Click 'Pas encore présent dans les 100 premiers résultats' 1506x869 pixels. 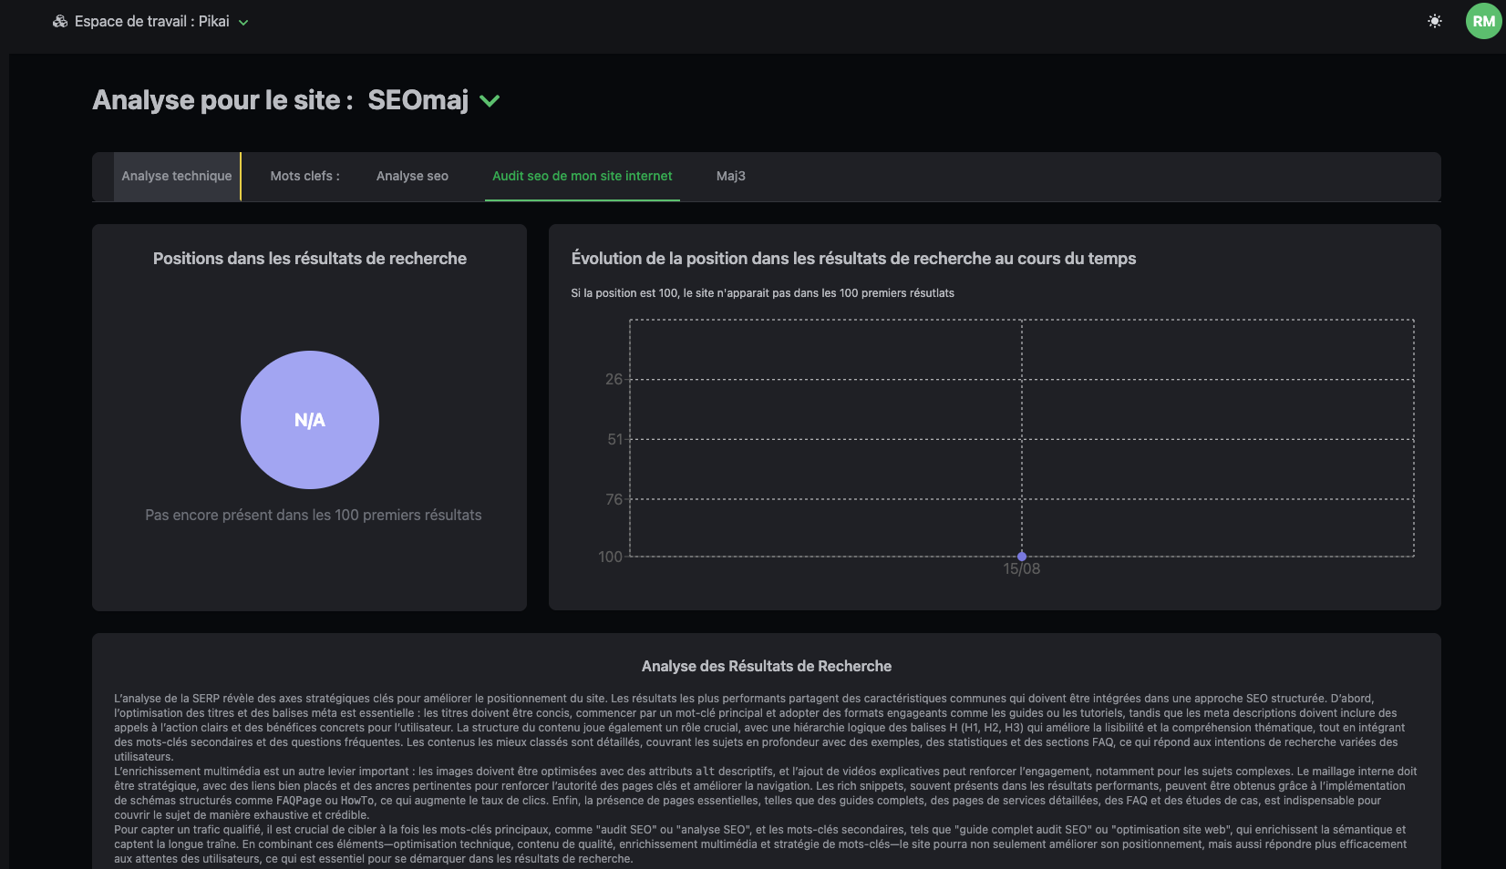click(x=314, y=515)
